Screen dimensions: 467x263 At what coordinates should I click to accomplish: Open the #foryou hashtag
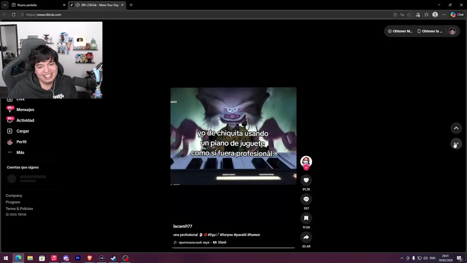(226, 235)
